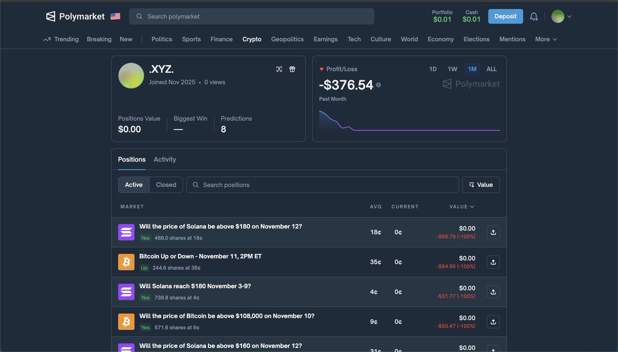Show Closed positions
618x352 pixels.
click(x=166, y=185)
